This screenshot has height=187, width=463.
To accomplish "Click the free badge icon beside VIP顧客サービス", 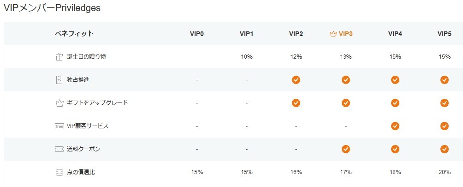I will pyautogui.click(x=59, y=126).
